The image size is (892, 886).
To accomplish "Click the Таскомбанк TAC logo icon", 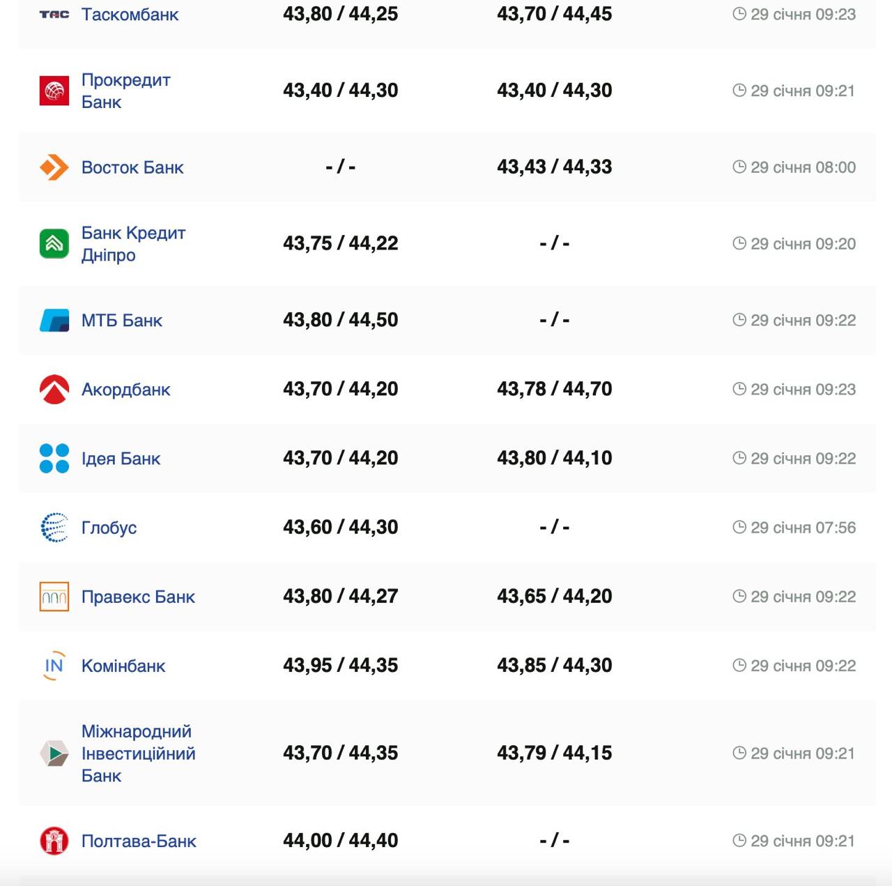I will click(x=54, y=14).
